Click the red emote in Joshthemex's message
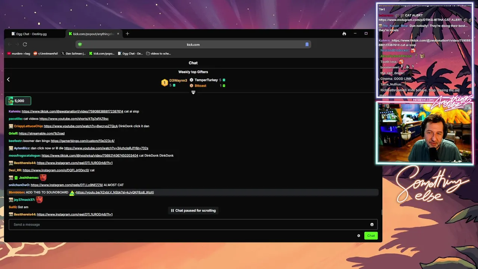This screenshot has height=269, width=478. (43, 177)
